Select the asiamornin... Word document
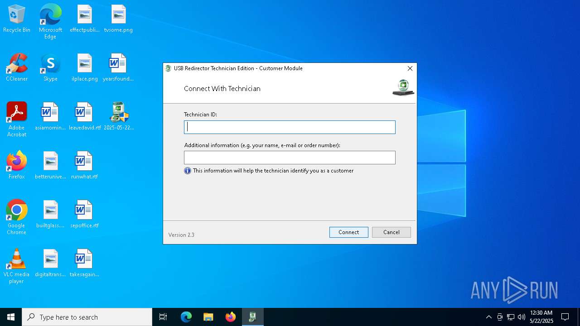 [50, 117]
